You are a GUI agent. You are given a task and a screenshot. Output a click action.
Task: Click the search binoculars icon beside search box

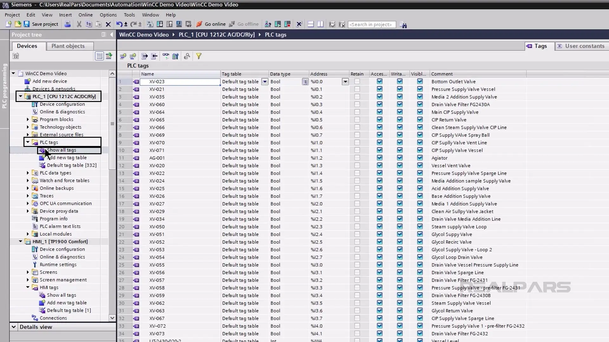point(403,24)
